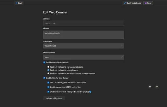This screenshot has height=107, width=167.
Task: Save the web domain settings
Action: tap(148, 3)
